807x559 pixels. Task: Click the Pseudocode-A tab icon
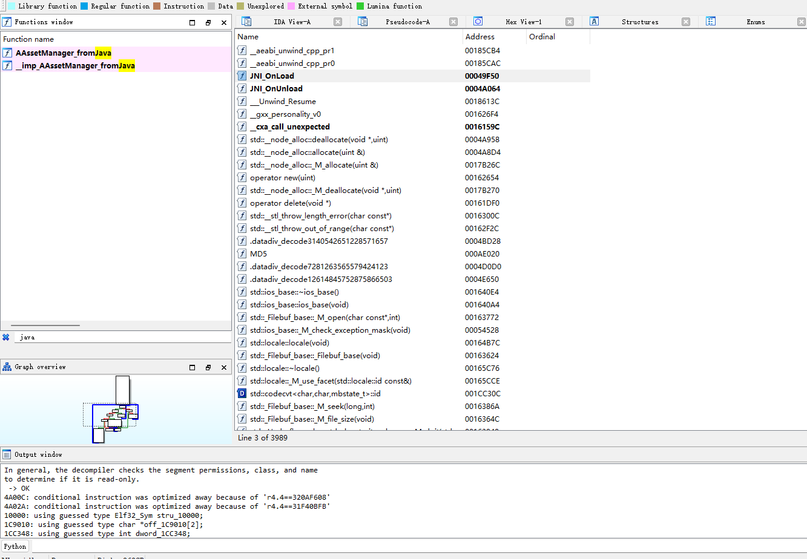pos(363,22)
